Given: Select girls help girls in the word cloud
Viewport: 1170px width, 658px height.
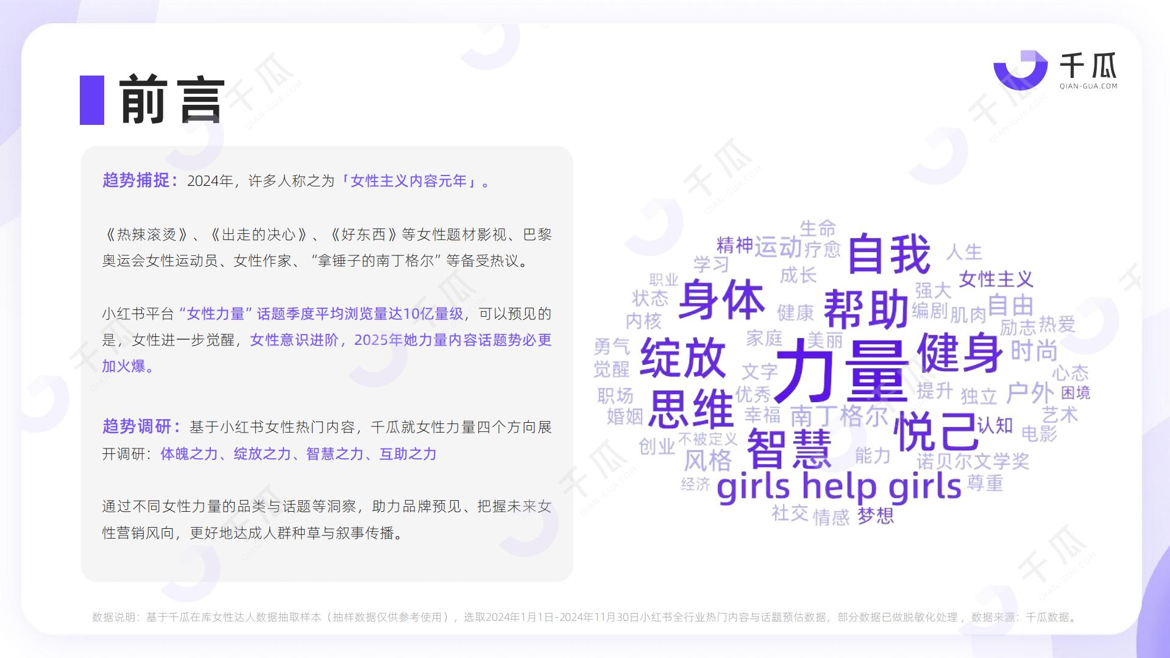Looking at the screenshot, I should (841, 486).
